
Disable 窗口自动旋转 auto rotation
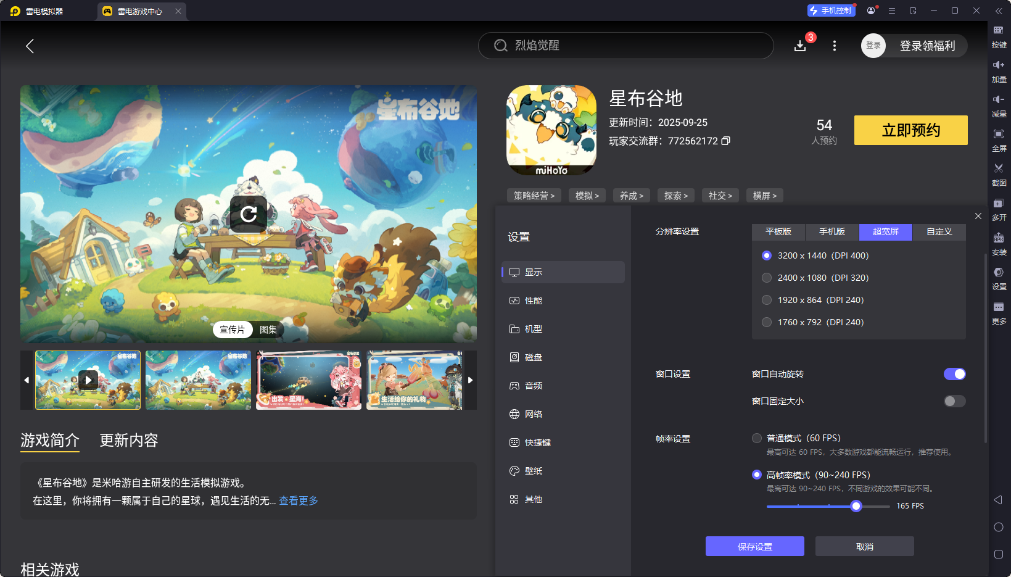point(955,374)
